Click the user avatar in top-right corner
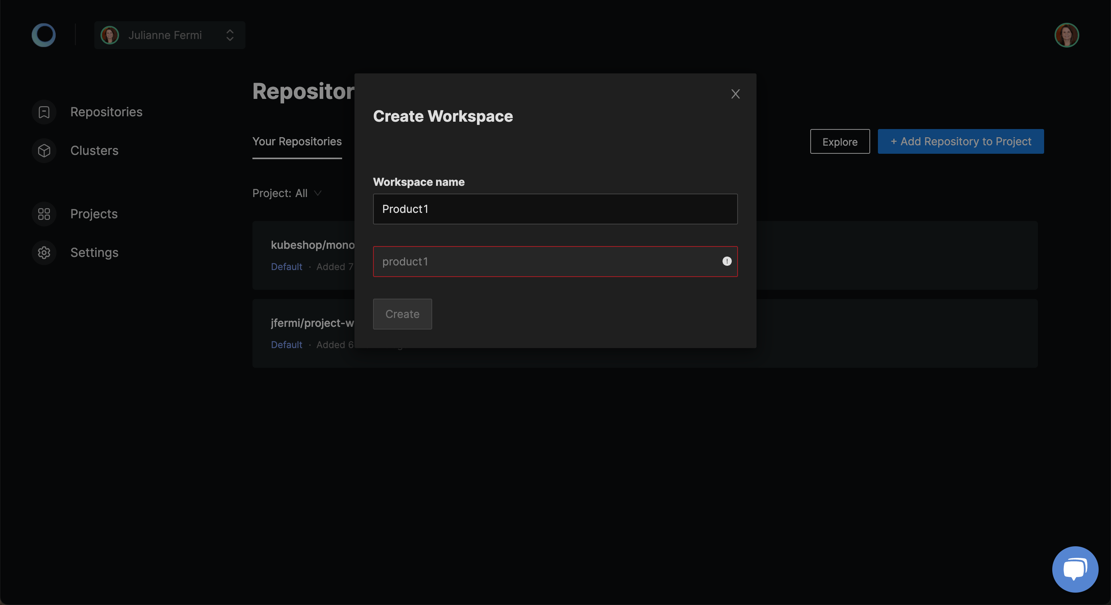Viewport: 1111px width, 605px height. [1067, 35]
